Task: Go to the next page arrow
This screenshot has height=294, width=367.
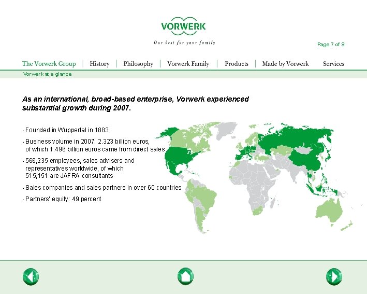Action: click(334, 277)
